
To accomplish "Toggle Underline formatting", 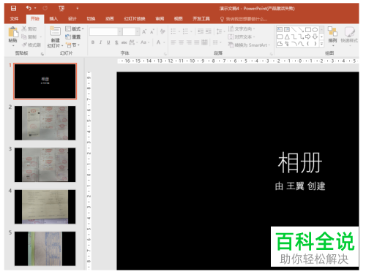I will (x=108, y=42).
